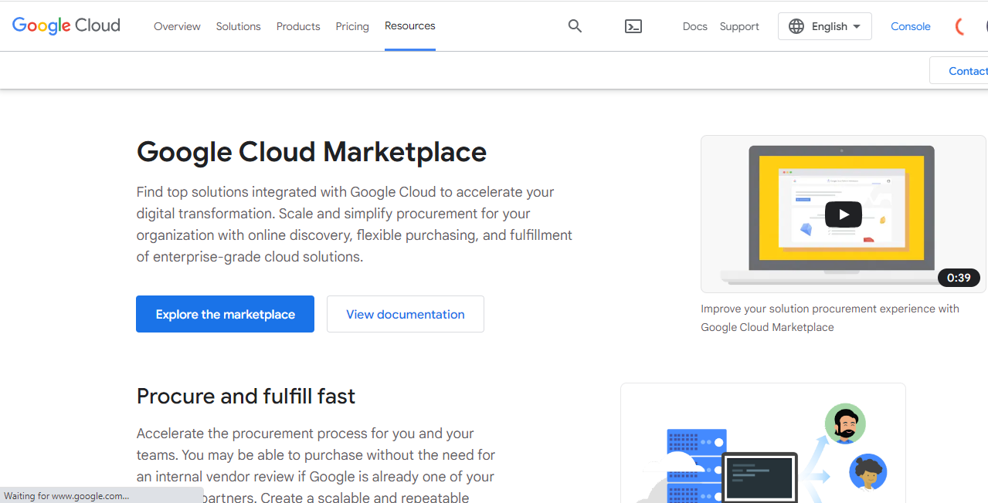This screenshot has height=503, width=988.
Task: Click the red loading spinner icon
Action: pos(961,26)
